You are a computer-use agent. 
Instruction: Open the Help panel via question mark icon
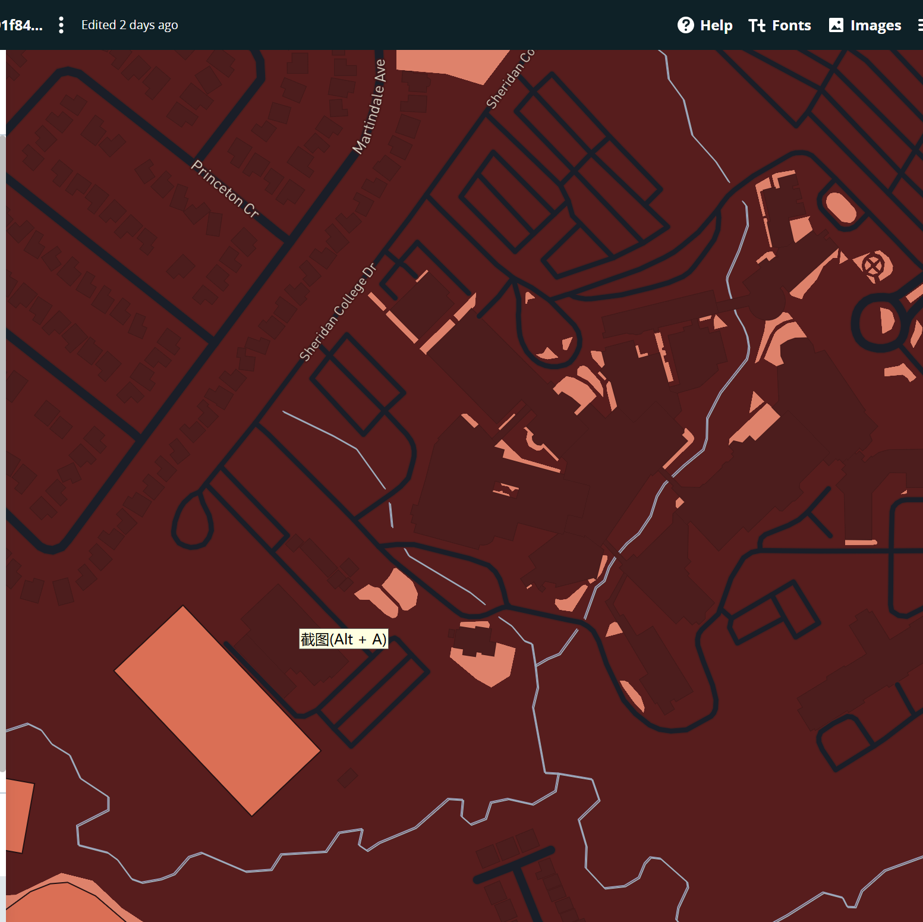click(x=686, y=25)
